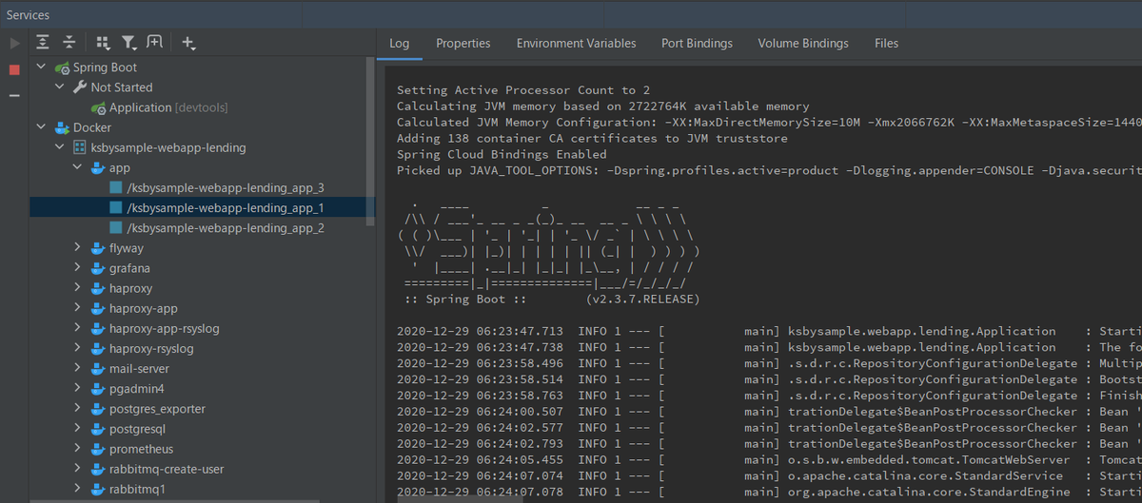Open the Port Bindings tab

click(x=697, y=43)
